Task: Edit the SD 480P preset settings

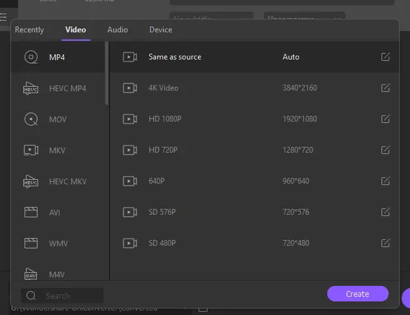Action: [385, 243]
